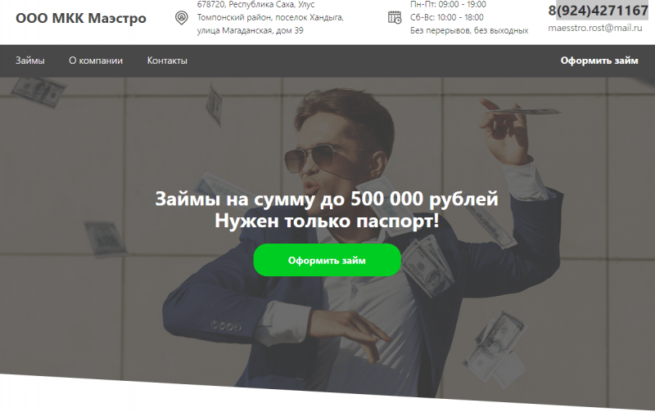Call the phone number 8(924)4271167
Image resolution: width=655 pixels, height=412 pixels.
click(598, 11)
